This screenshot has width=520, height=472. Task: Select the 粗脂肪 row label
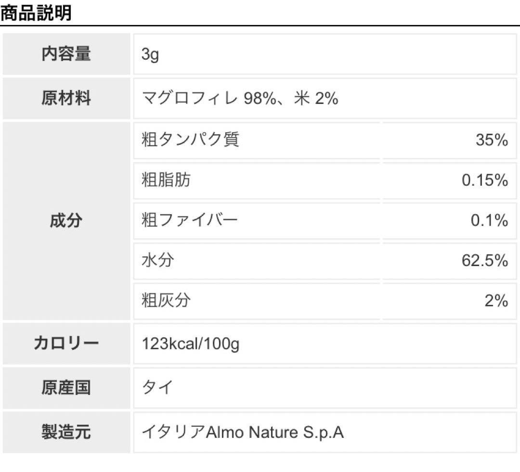[x=166, y=179]
